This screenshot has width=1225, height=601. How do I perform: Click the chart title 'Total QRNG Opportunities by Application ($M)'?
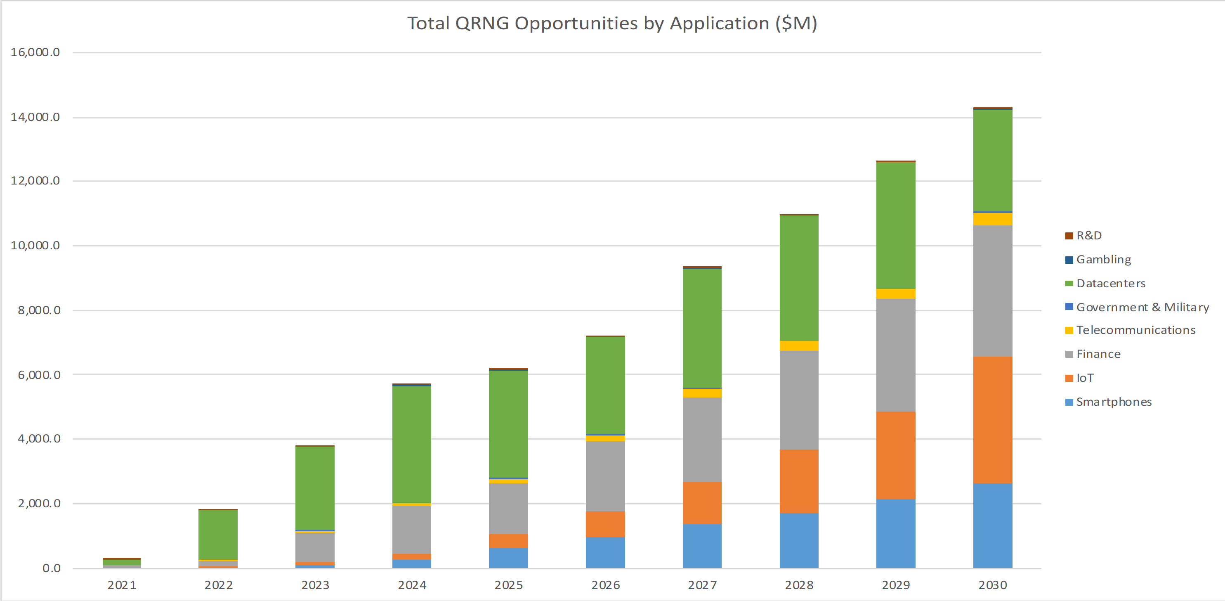[612, 23]
